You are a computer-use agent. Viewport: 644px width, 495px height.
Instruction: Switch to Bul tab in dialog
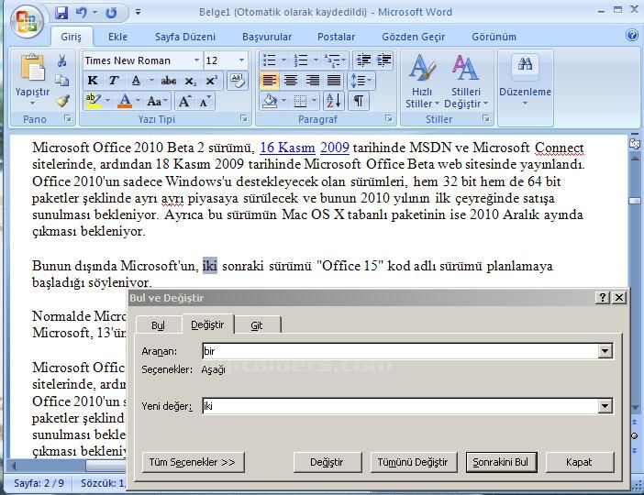(x=158, y=325)
